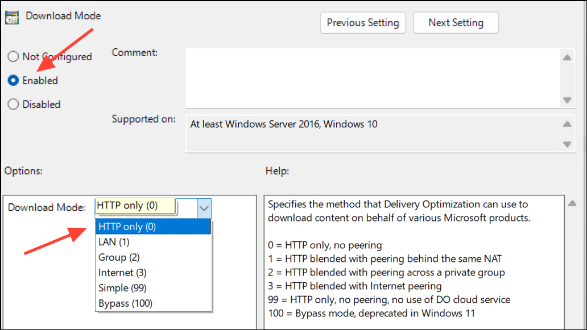The width and height of the screenshot is (587, 330).
Task: Click the Comment box scroll up arrow
Action: [567, 57]
